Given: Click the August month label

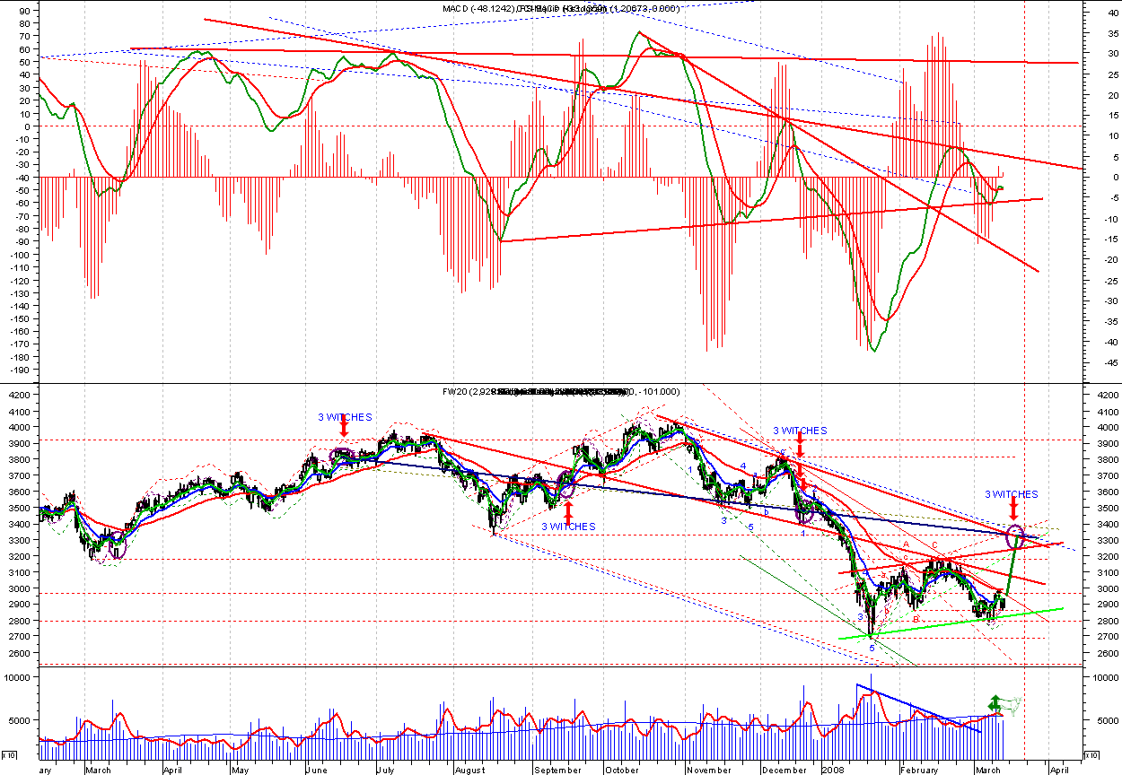Looking at the screenshot, I should tap(469, 770).
